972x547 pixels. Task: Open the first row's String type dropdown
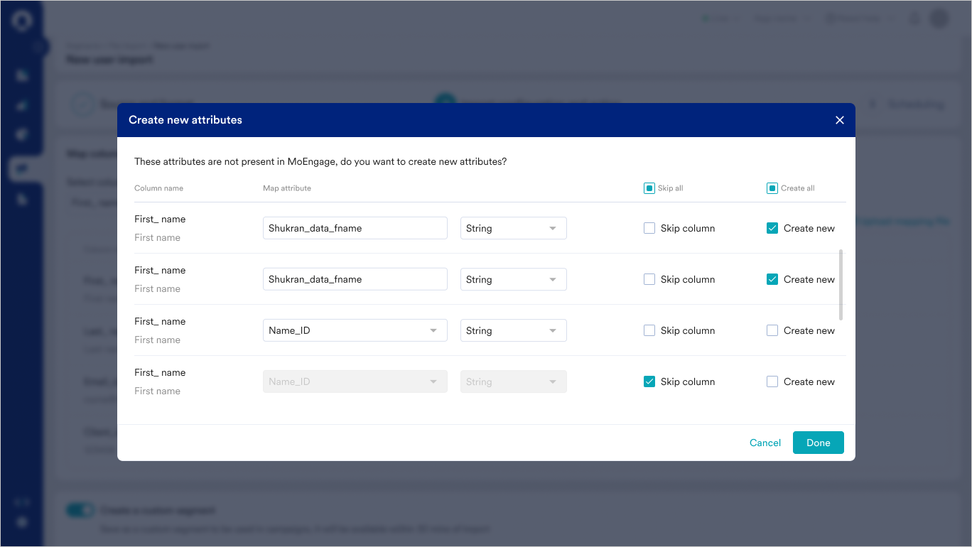(x=513, y=228)
